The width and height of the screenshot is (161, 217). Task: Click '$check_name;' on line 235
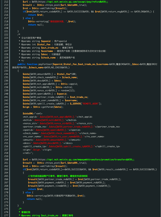[70, 77]
